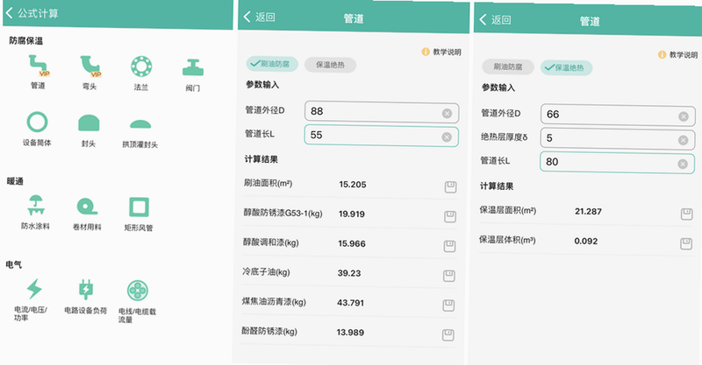Tap 返回 in the right 管道 screen
Viewport: 702px width, 365px height.
[x=495, y=19]
